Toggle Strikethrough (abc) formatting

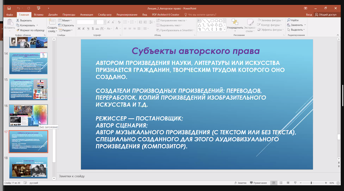coord(97,29)
